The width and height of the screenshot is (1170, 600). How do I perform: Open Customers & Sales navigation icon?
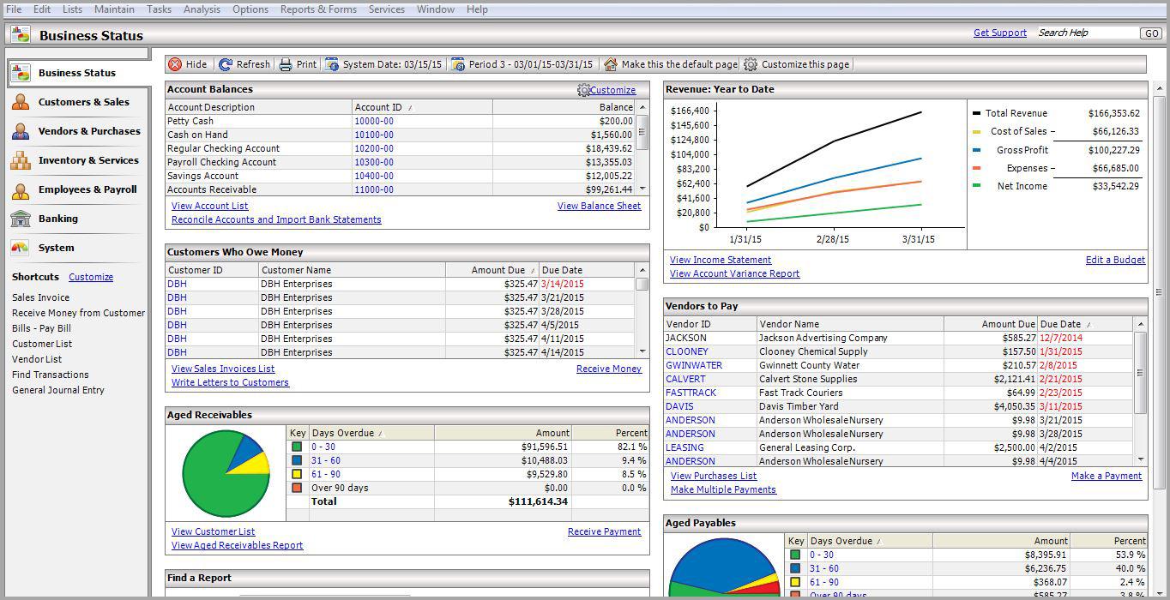(21, 102)
